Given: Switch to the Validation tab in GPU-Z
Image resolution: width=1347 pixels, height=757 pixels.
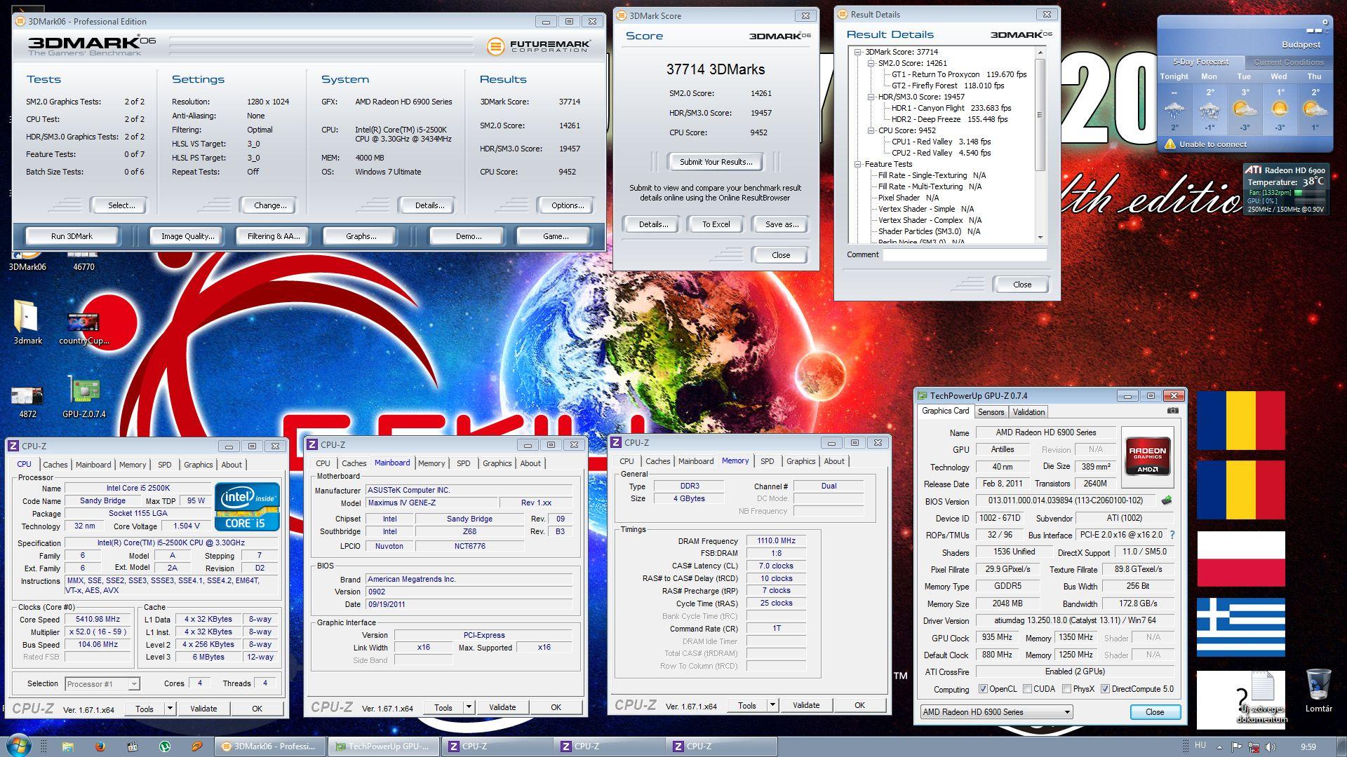Looking at the screenshot, I should point(1028,412).
